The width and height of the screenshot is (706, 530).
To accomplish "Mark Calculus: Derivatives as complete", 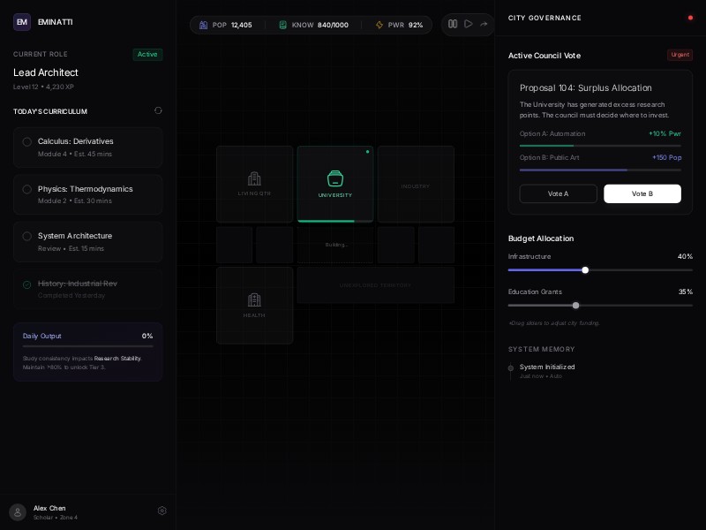I will tap(28, 141).
